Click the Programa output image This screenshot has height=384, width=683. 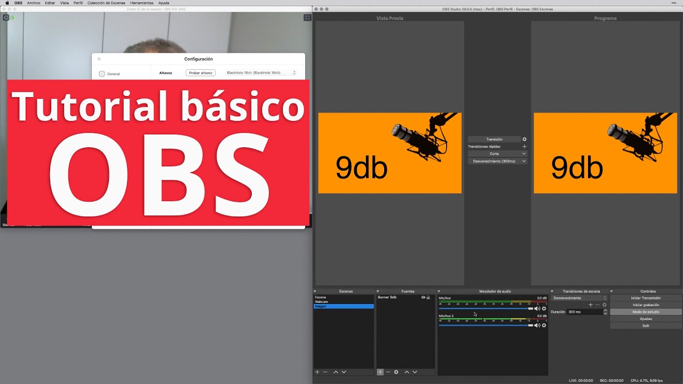(606, 153)
